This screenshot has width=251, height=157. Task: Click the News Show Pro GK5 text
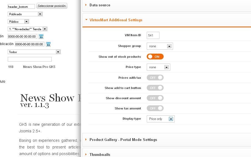(39, 67)
